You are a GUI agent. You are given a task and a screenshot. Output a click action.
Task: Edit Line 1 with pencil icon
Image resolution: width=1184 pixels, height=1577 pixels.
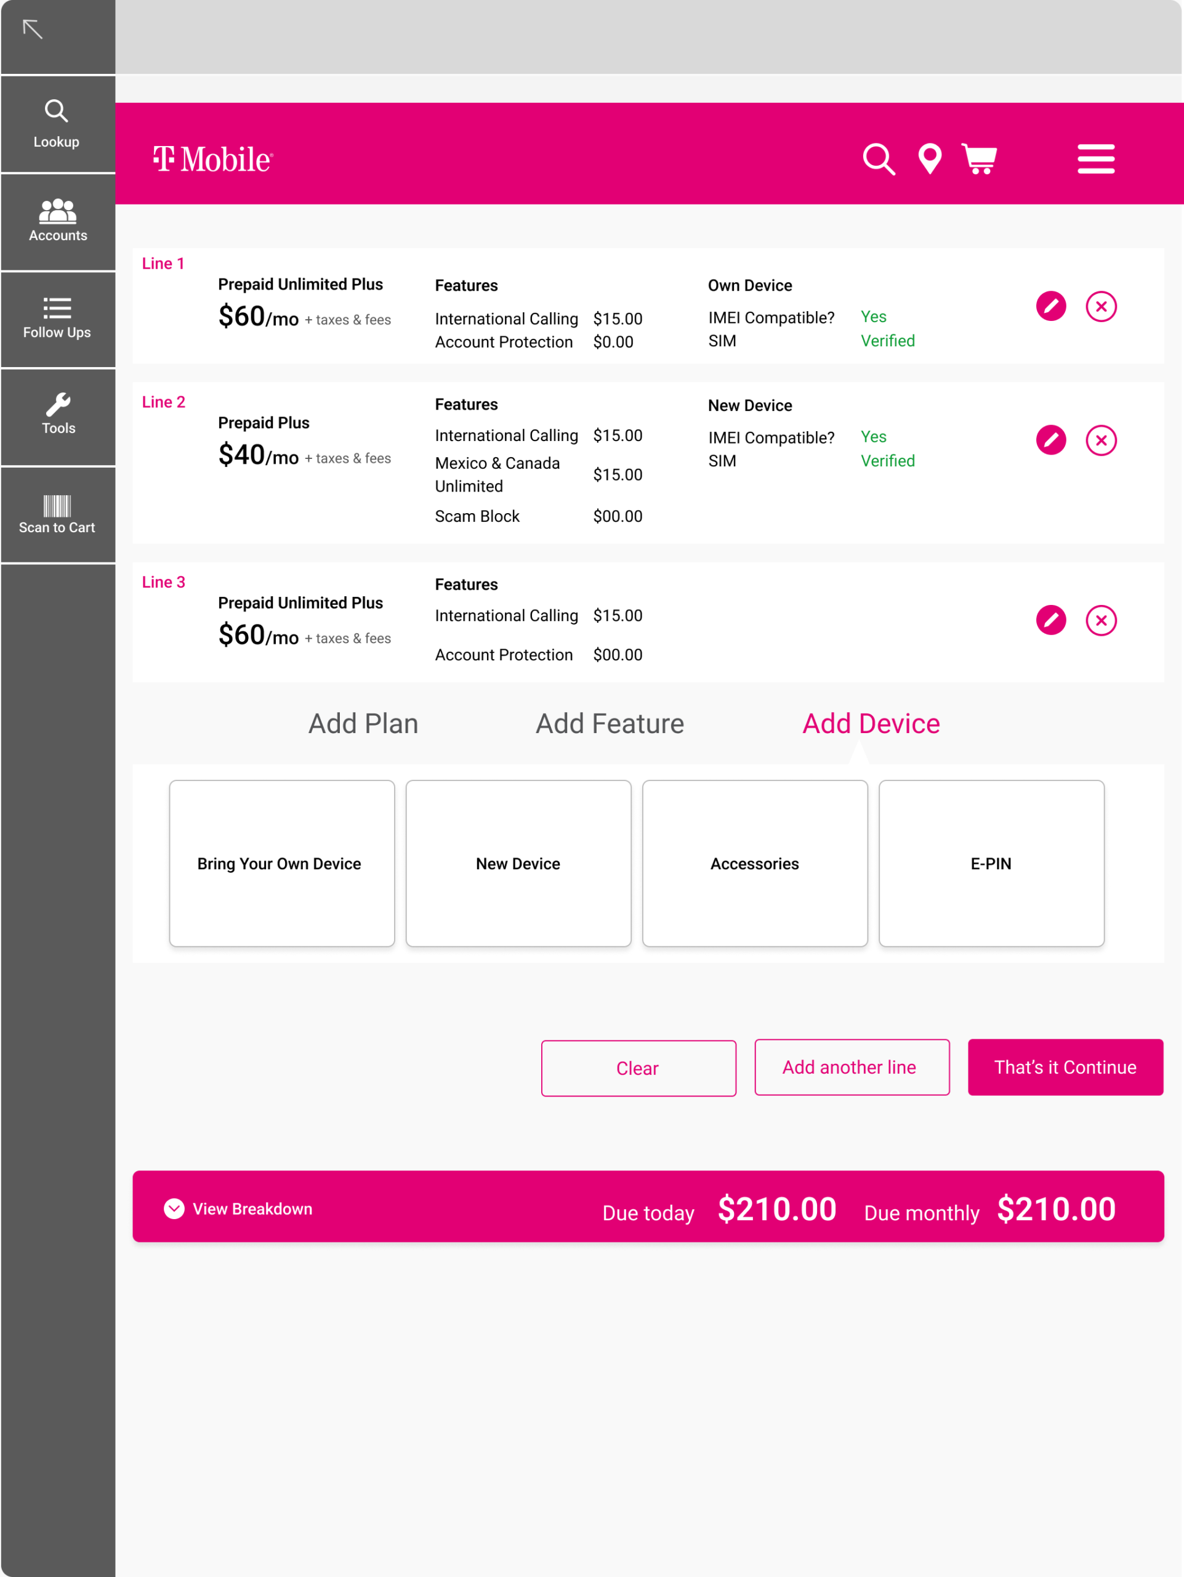[x=1050, y=307]
